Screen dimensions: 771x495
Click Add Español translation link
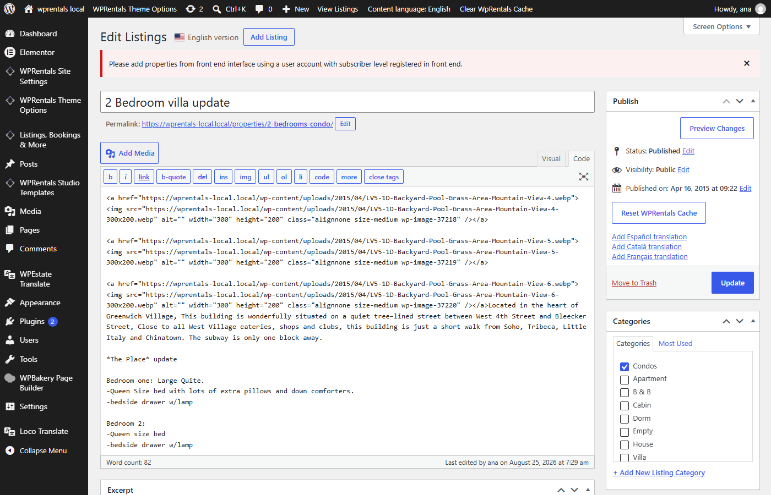[x=649, y=237]
